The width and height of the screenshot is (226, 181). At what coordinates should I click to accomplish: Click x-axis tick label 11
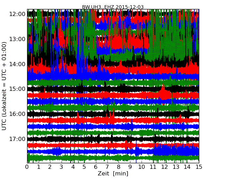click(x=153, y=167)
